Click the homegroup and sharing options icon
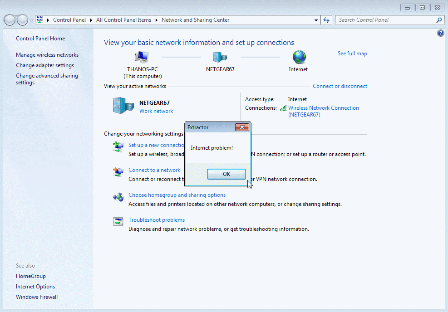This screenshot has width=448, height=312. point(118,197)
